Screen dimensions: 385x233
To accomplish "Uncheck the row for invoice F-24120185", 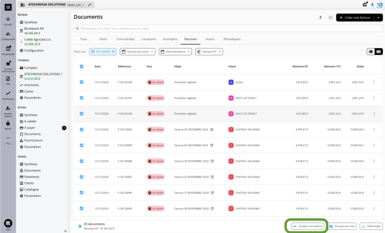I will [x=82, y=98].
